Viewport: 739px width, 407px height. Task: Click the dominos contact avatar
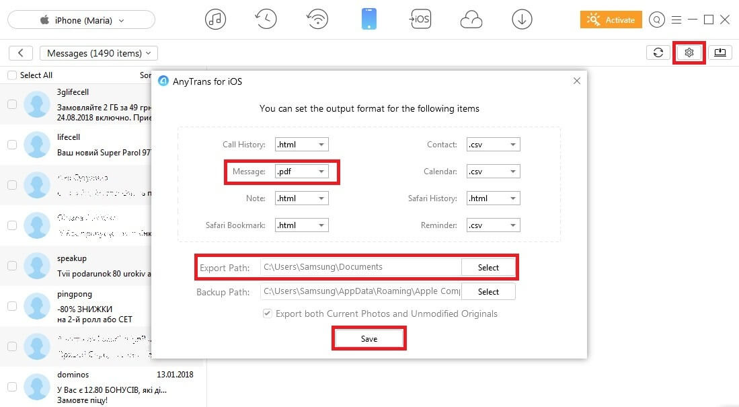pyautogui.click(x=37, y=387)
